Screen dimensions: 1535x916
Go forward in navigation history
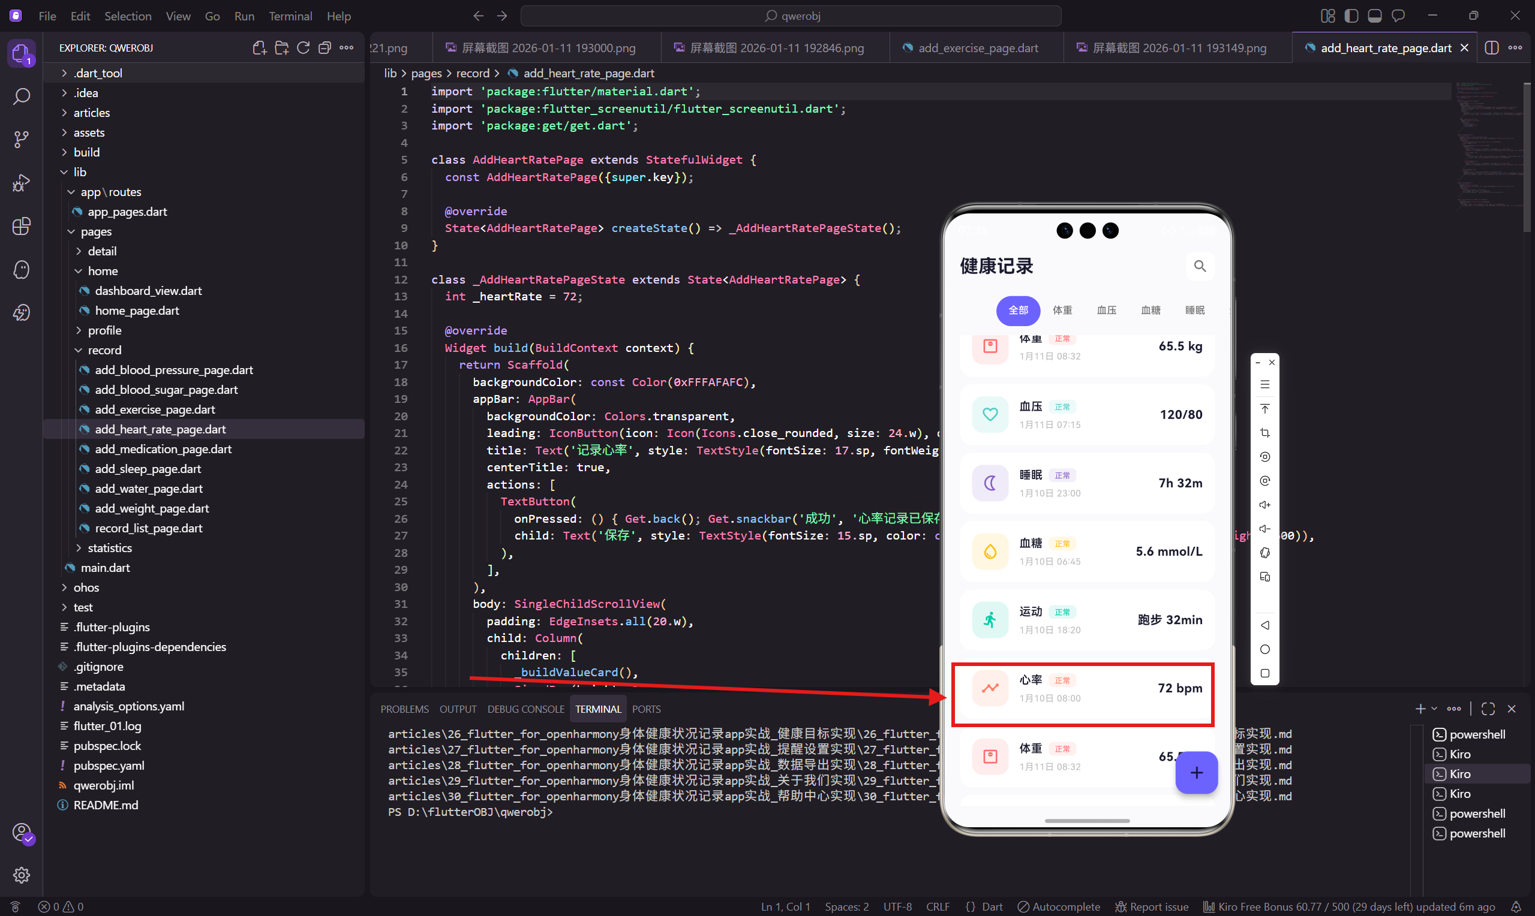[x=502, y=16]
